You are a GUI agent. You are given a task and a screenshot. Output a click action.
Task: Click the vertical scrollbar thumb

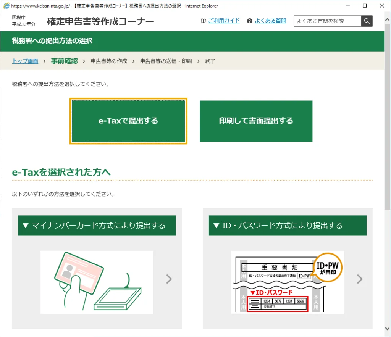387,117
